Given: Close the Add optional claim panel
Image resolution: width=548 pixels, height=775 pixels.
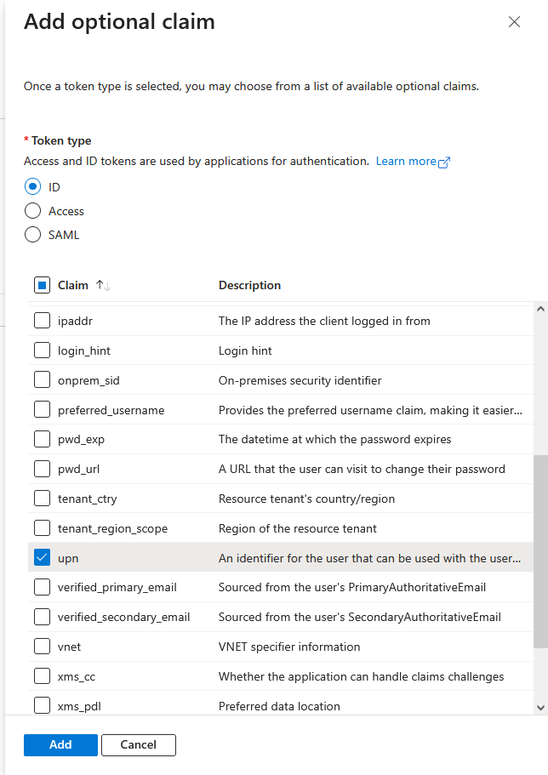Looking at the screenshot, I should (514, 22).
